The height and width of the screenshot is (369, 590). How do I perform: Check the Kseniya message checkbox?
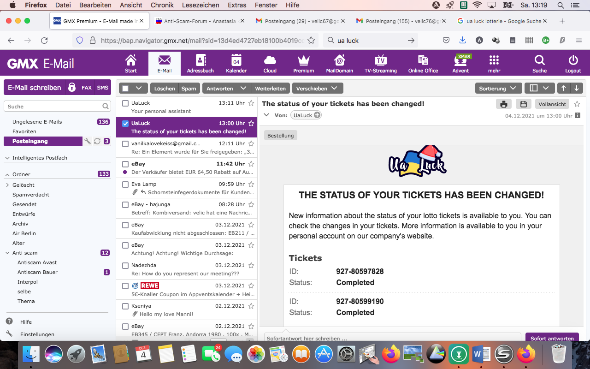coord(125,306)
